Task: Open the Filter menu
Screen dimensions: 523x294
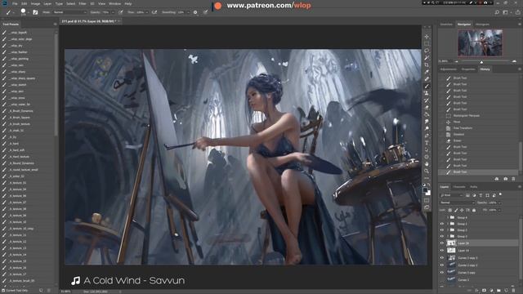Action: coord(83,3)
